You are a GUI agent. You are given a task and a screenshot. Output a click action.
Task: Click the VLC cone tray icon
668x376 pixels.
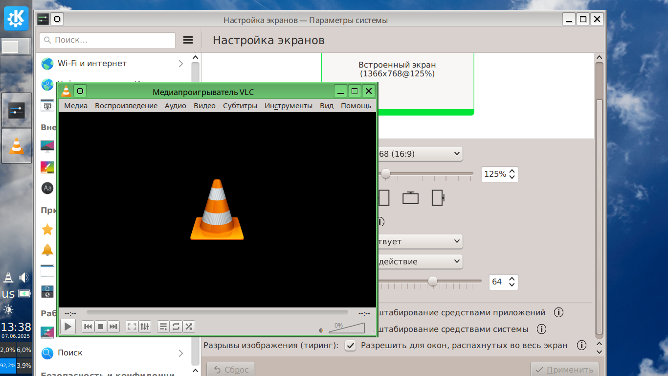(x=8, y=278)
